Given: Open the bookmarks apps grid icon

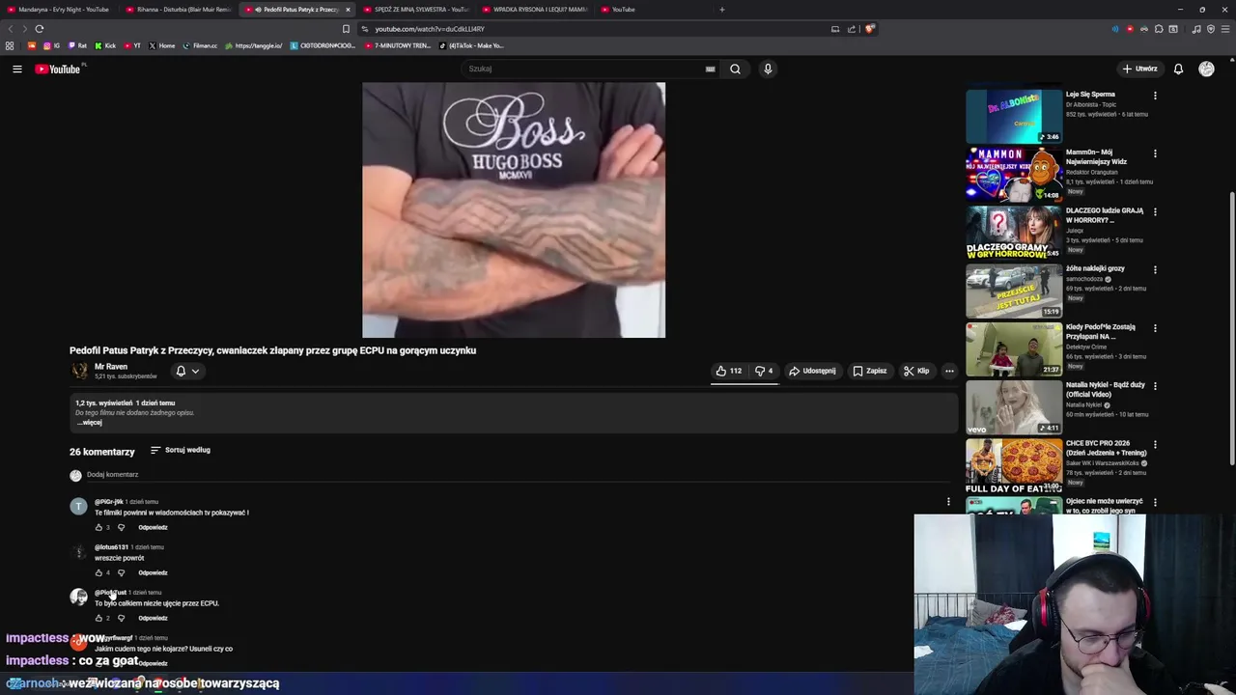Looking at the screenshot, I should coord(10,45).
